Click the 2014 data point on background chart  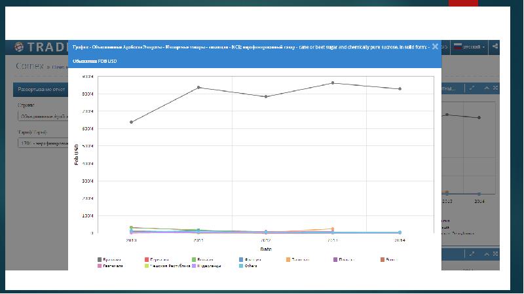click(479, 118)
